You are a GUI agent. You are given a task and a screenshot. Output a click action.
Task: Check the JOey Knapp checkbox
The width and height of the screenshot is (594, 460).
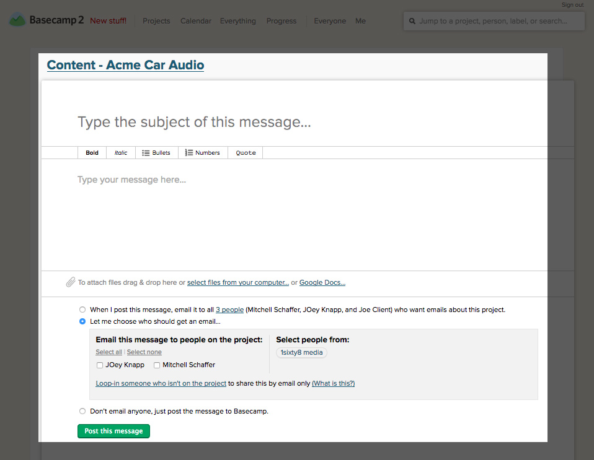tap(100, 365)
